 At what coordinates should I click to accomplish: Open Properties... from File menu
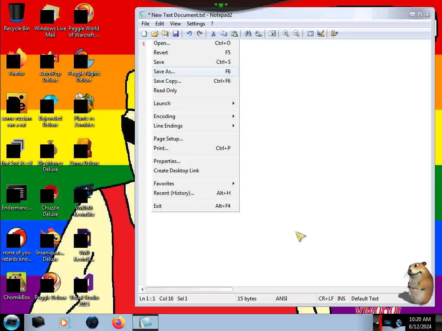(195, 161)
